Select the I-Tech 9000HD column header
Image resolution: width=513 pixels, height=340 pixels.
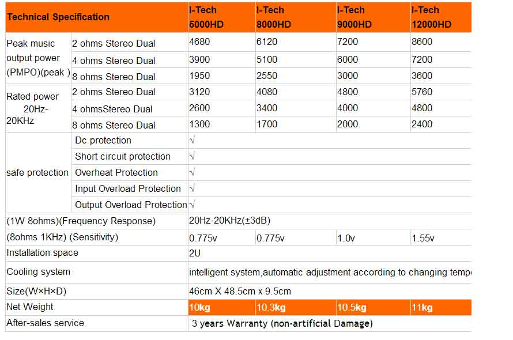point(374,17)
